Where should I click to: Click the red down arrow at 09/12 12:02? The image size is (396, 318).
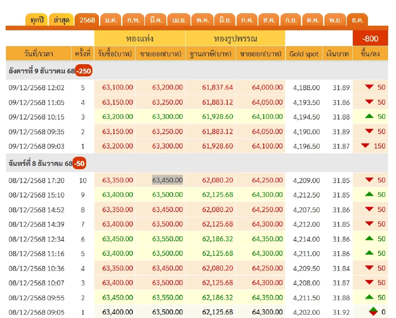click(x=369, y=87)
